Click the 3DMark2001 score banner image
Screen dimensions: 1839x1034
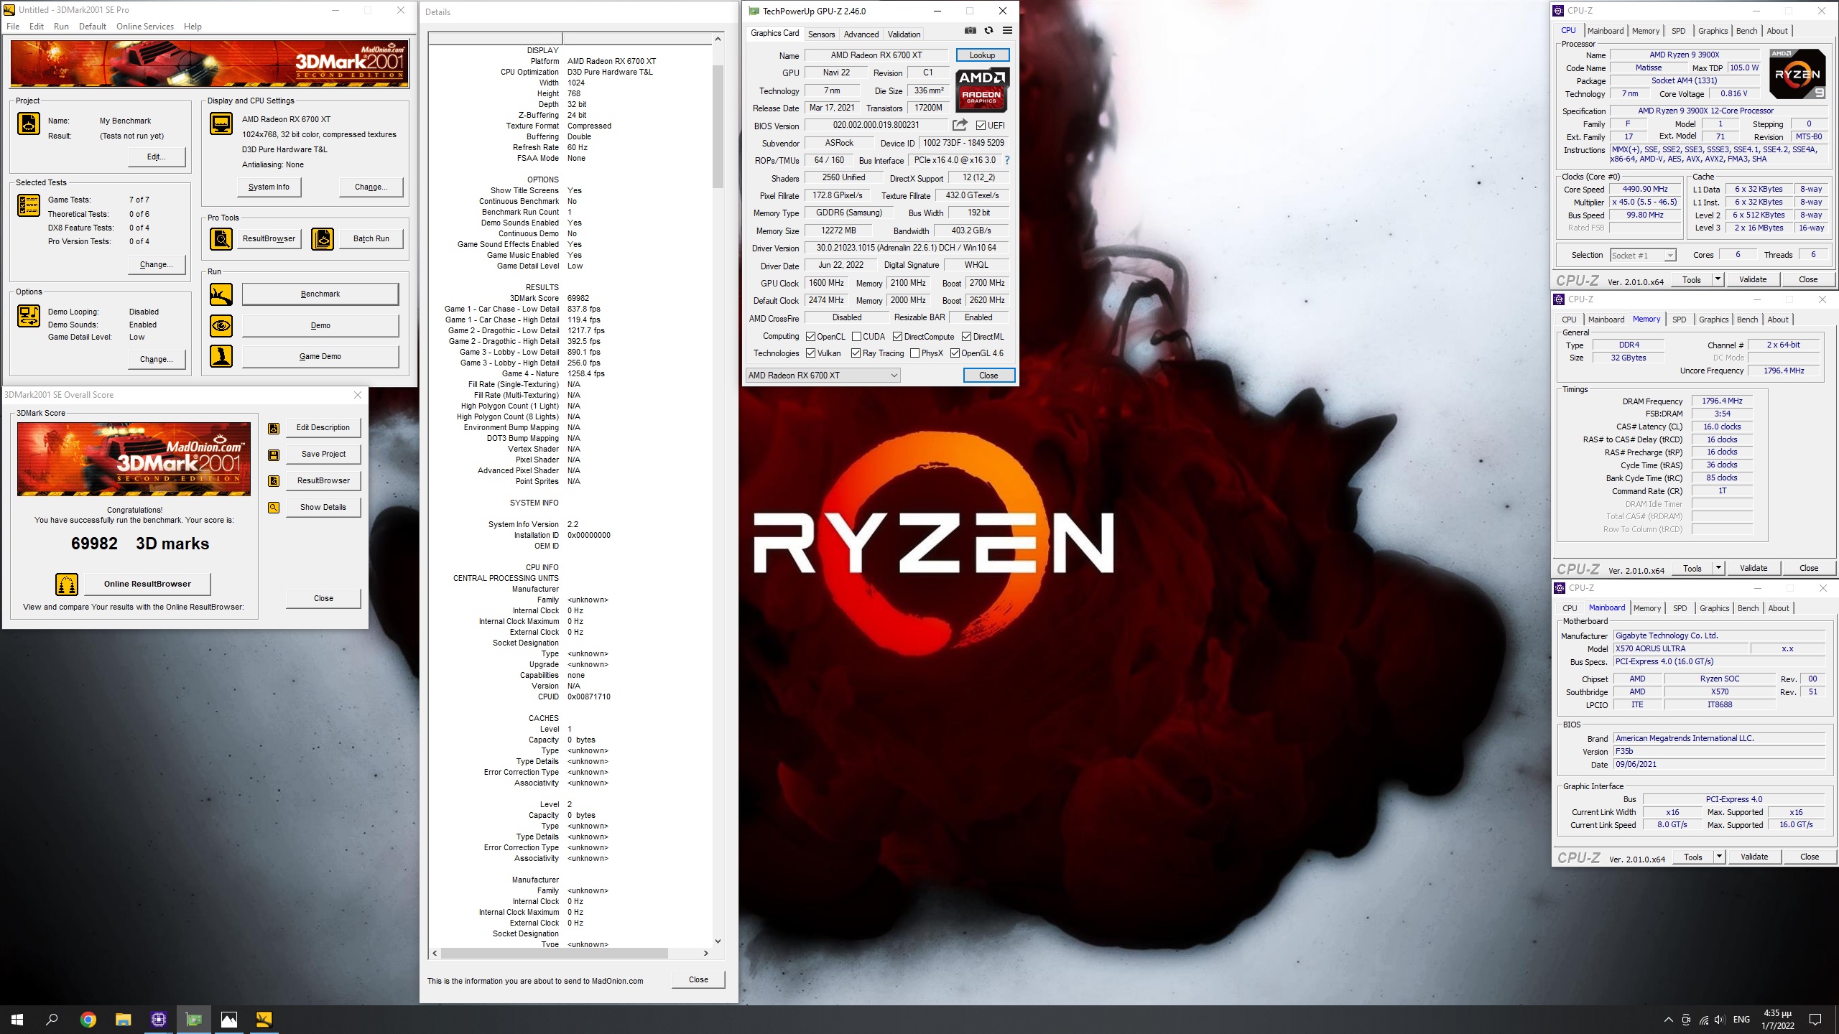tap(134, 460)
